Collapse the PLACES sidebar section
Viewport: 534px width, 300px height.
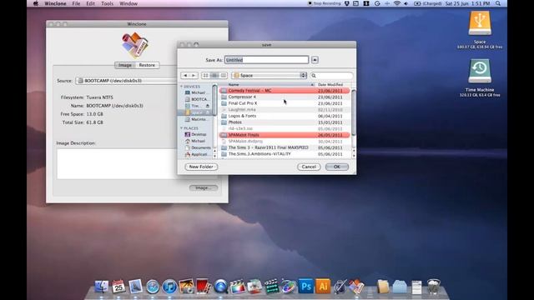182,128
